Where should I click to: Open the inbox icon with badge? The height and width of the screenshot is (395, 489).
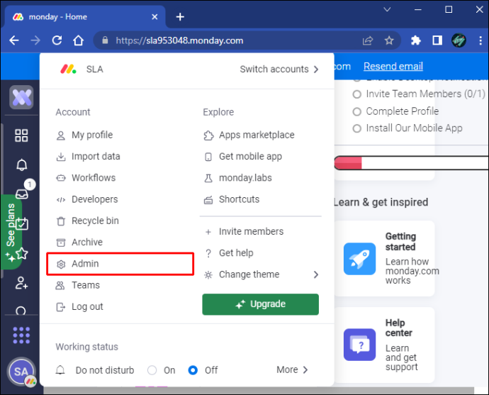pyautogui.click(x=22, y=194)
